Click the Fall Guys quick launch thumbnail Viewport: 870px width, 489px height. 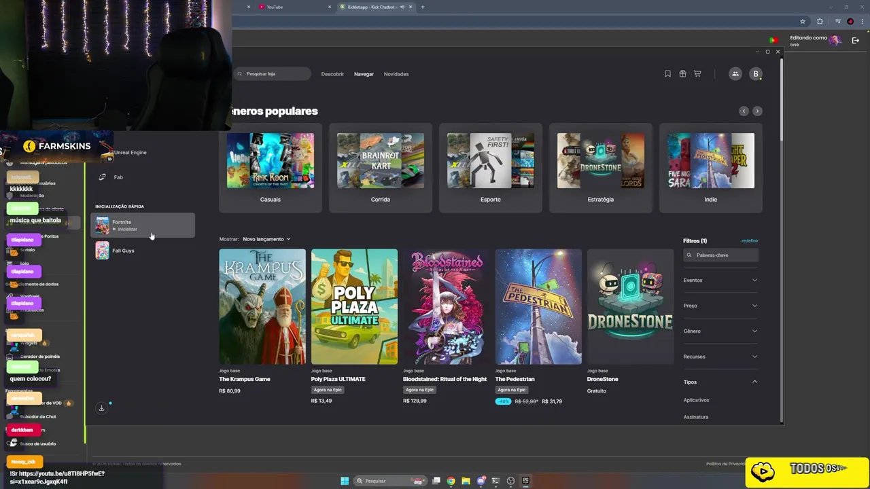coord(102,251)
